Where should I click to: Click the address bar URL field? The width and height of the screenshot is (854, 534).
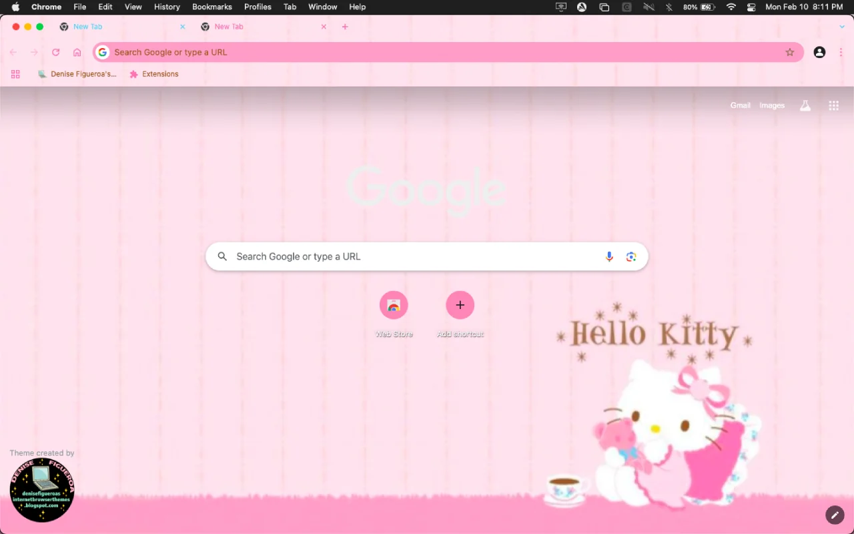point(448,52)
